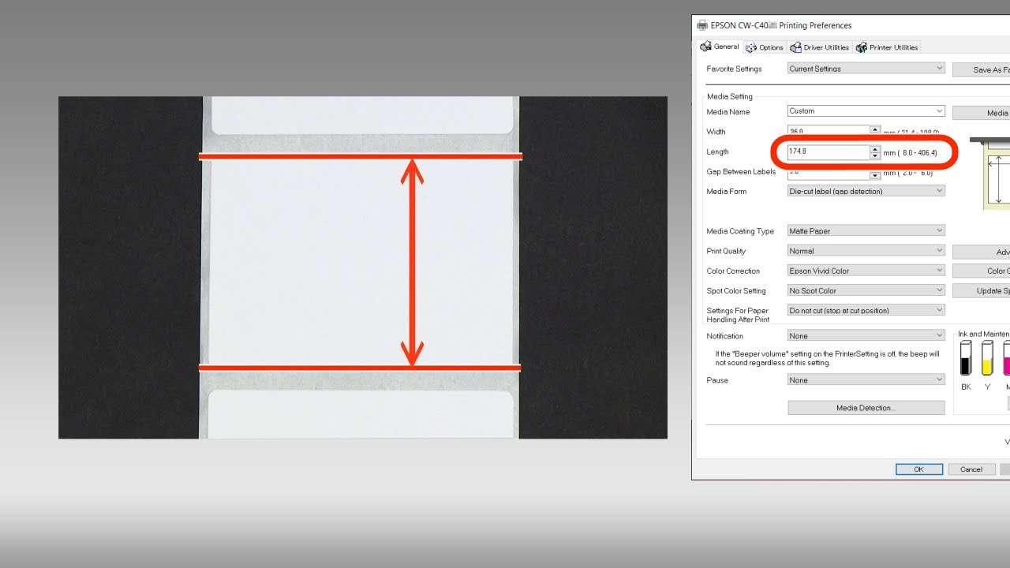Expand the Color Correction dropdown
This screenshot has height=568, width=1010.
[866, 271]
